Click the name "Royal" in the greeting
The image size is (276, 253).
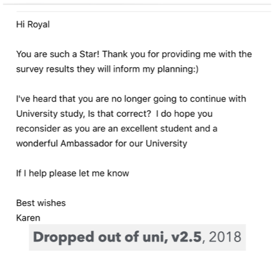(39, 25)
